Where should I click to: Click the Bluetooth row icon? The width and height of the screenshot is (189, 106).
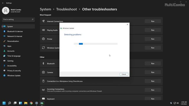click(x=43, y=63)
